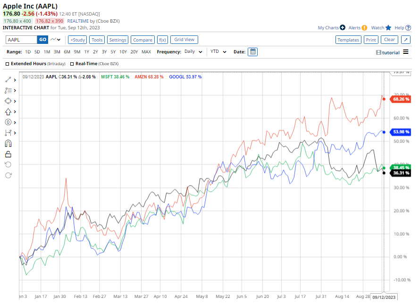Undo the last chart action
Image resolution: width=419 pixels, height=305 pixels.
tap(8, 164)
